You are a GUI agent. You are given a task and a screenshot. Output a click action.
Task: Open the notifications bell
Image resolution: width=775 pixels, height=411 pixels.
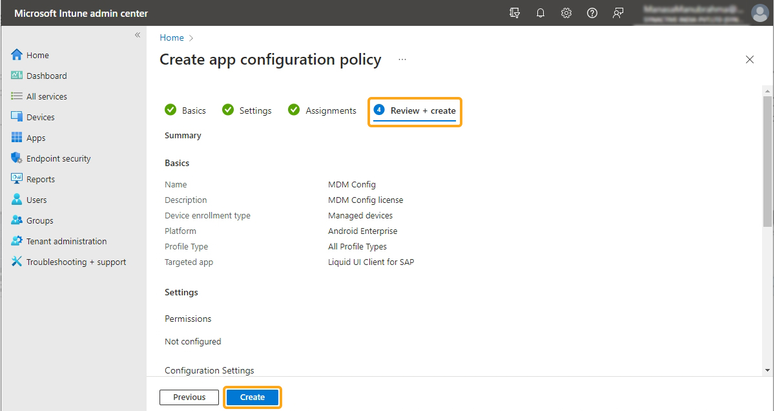click(x=541, y=13)
